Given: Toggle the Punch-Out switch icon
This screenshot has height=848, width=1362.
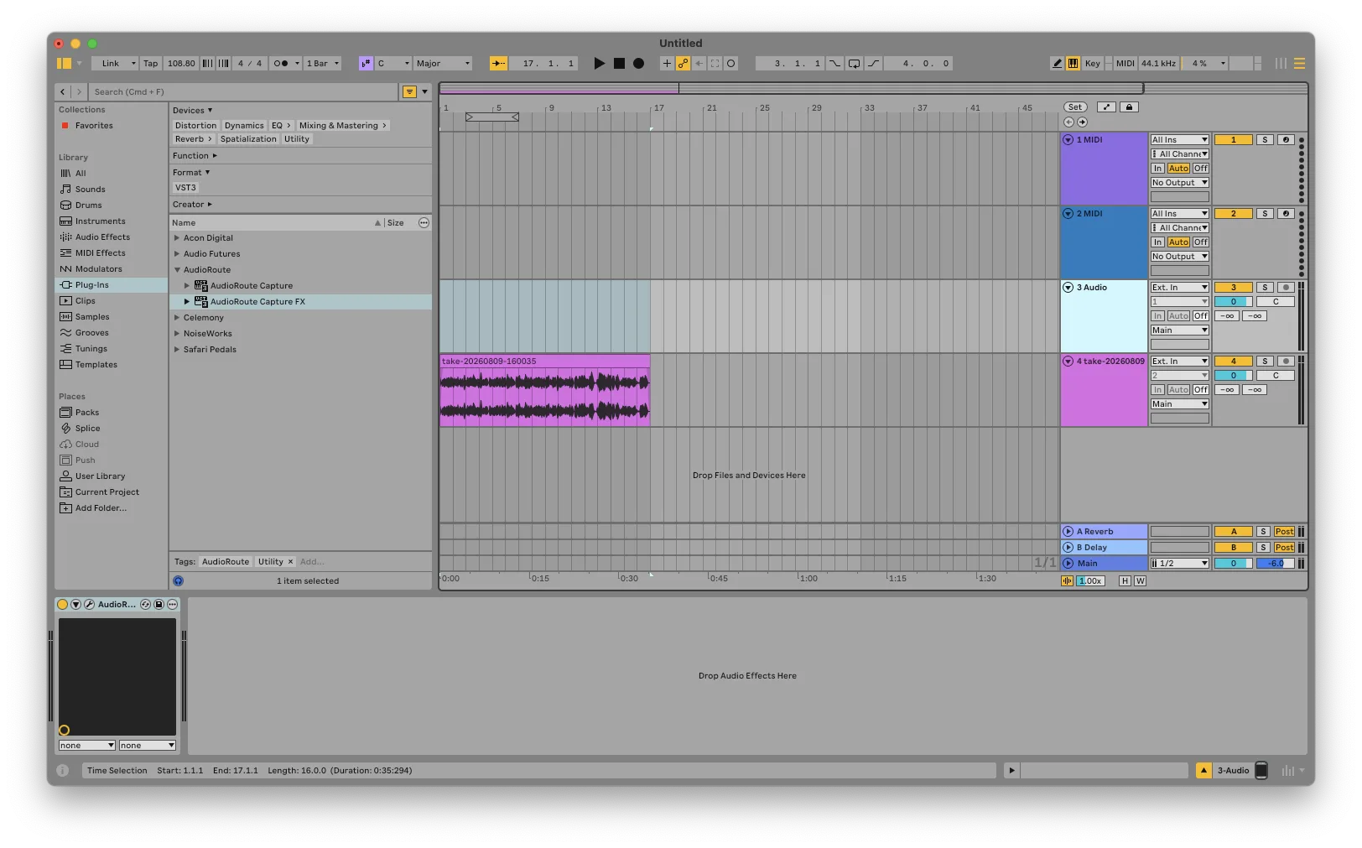Looking at the screenshot, I should [x=873, y=63].
